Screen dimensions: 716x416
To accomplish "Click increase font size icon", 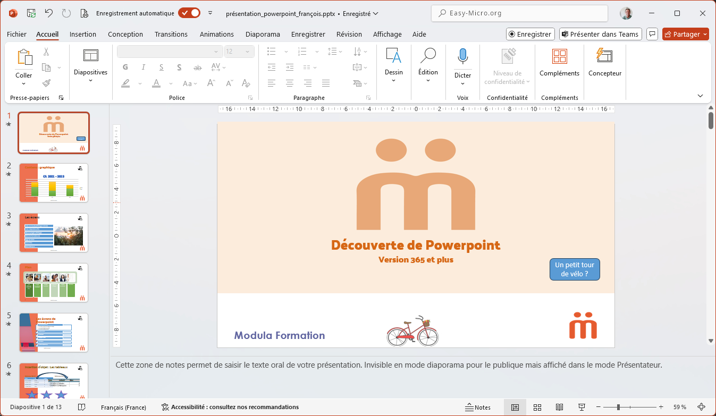I will click(x=211, y=83).
